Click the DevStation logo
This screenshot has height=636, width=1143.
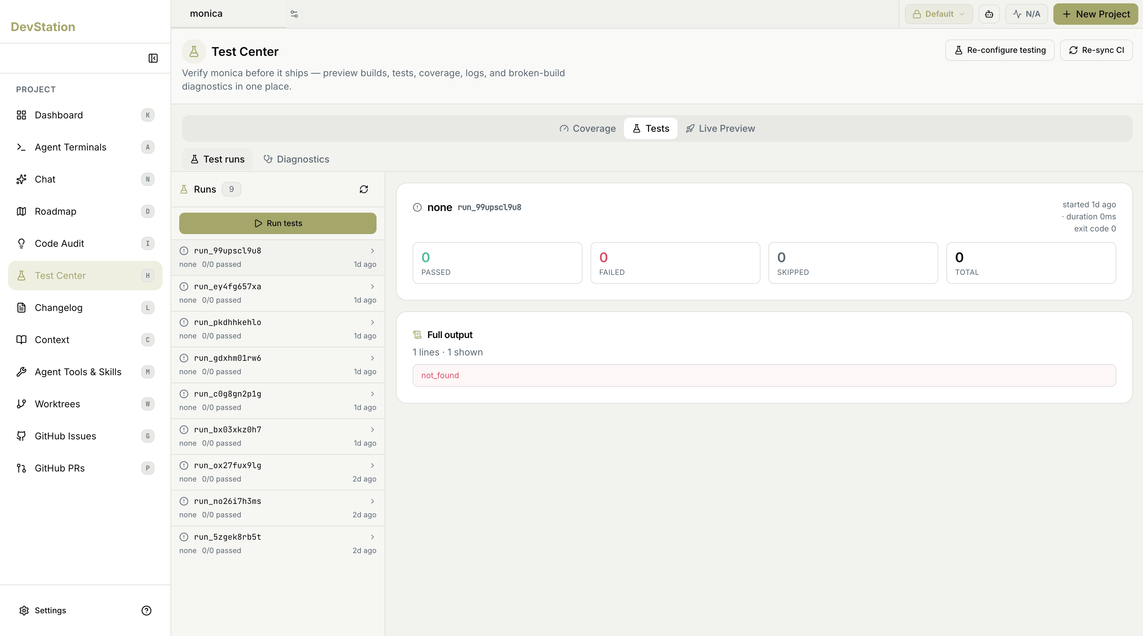coord(43,27)
